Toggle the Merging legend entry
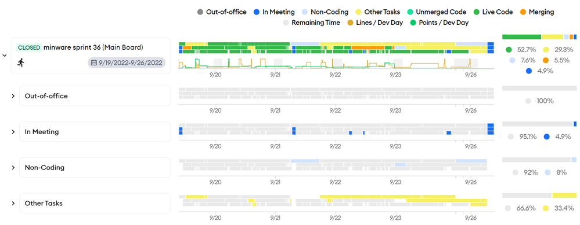This screenshot has width=580, height=225. (x=536, y=12)
